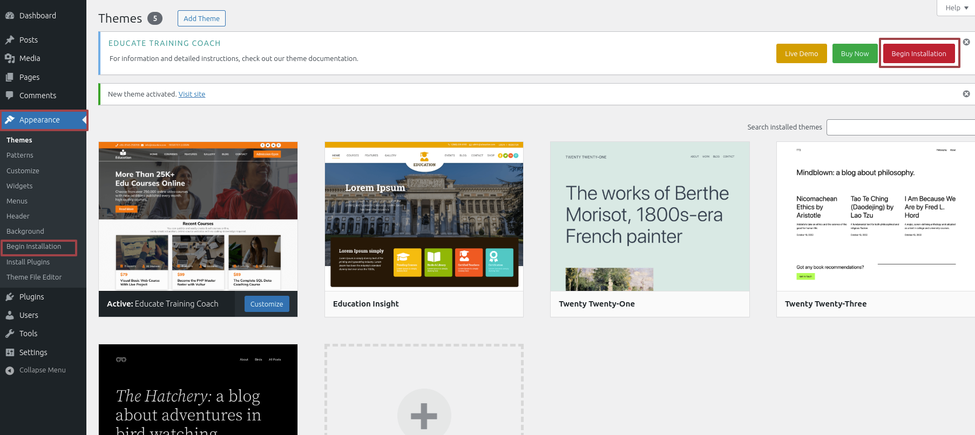Click the Twenty Twenty-One theme name
Image resolution: width=975 pixels, height=435 pixels.
[x=597, y=304]
